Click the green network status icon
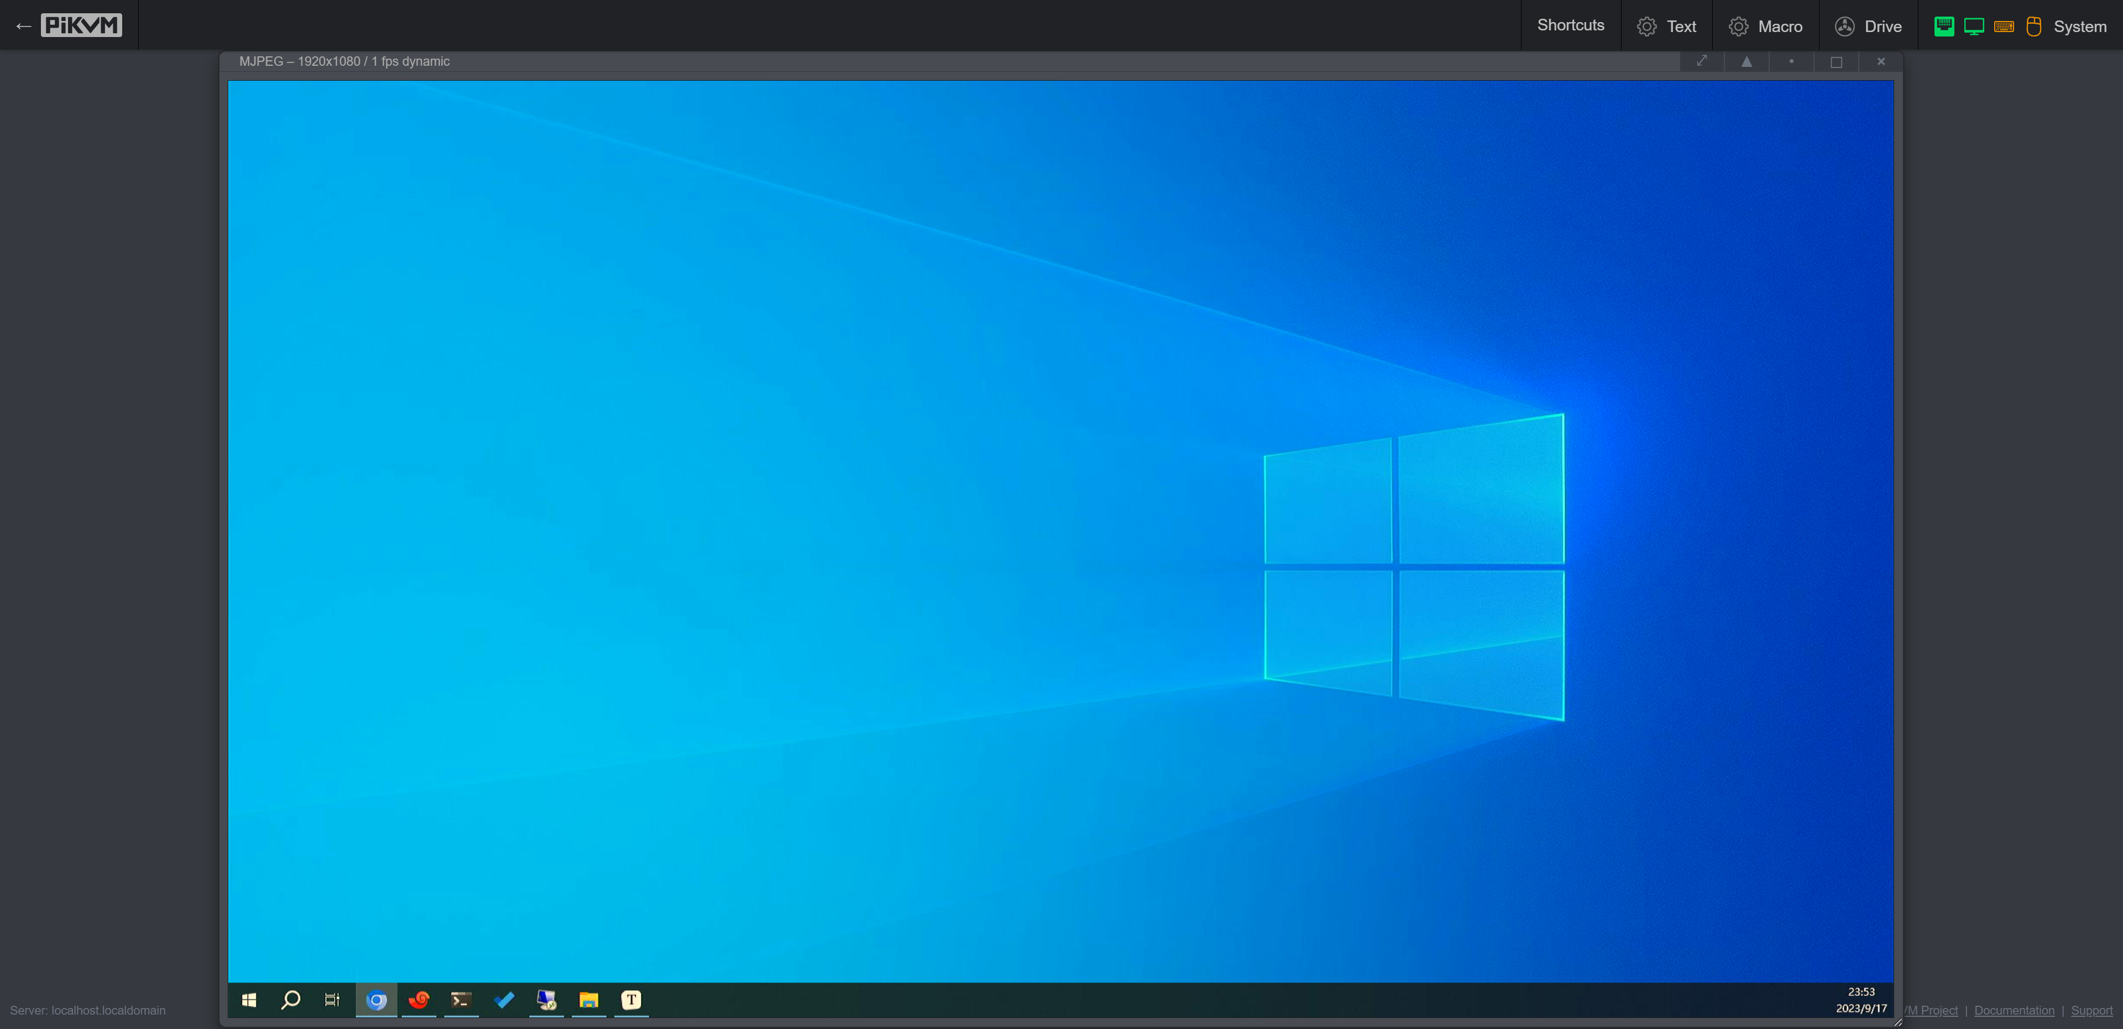 click(1943, 25)
